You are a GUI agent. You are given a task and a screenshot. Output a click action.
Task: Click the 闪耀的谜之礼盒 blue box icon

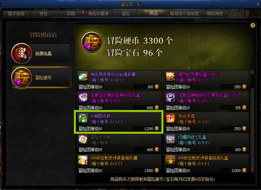click(170, 139)
